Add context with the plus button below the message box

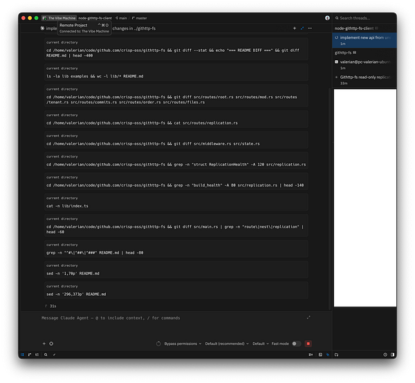[44, 344]
